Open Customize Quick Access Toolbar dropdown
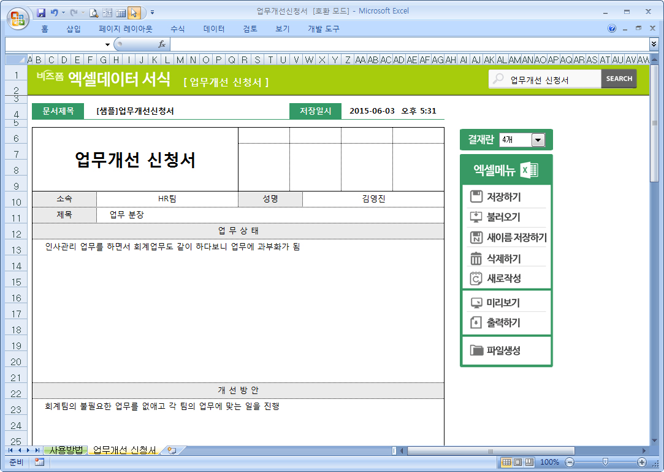Image resolution: width=664 pixels, height=472 pixels. [x=152, y=12]
